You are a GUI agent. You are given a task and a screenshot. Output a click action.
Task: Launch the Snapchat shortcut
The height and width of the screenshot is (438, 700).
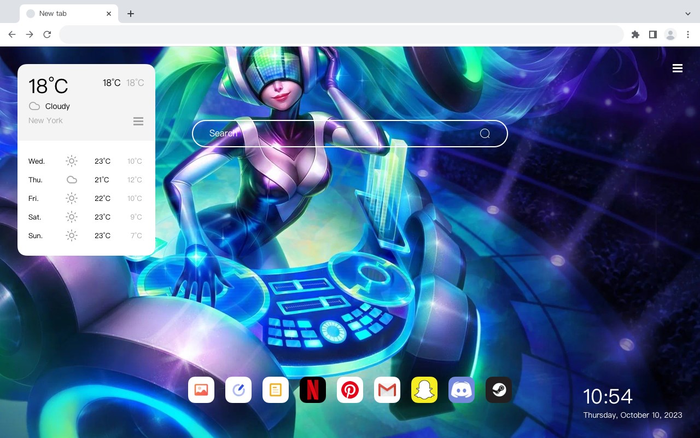pyautogui.click(x=424, y=390)
